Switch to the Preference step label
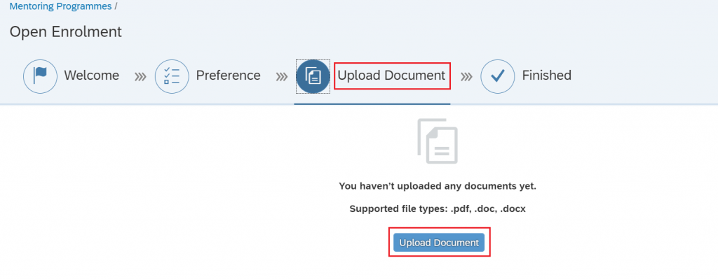Viewport: 718px width, 279px height. coord(228,76)
